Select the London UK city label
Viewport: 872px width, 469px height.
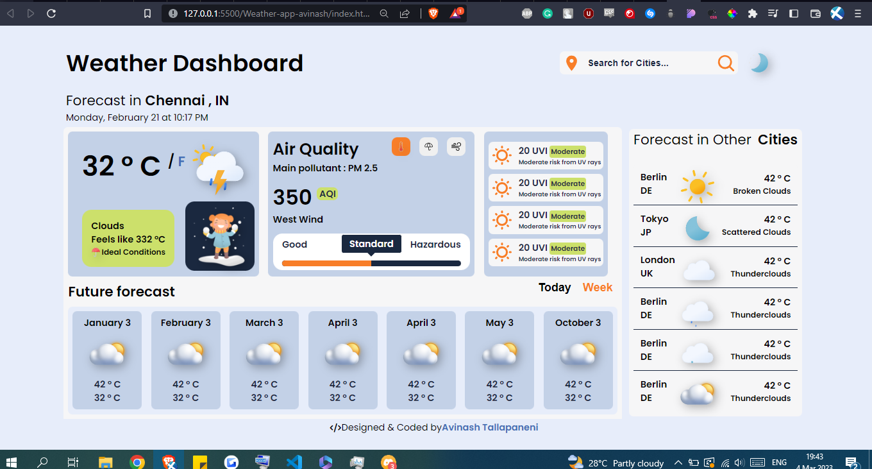[x=657, y=266]
